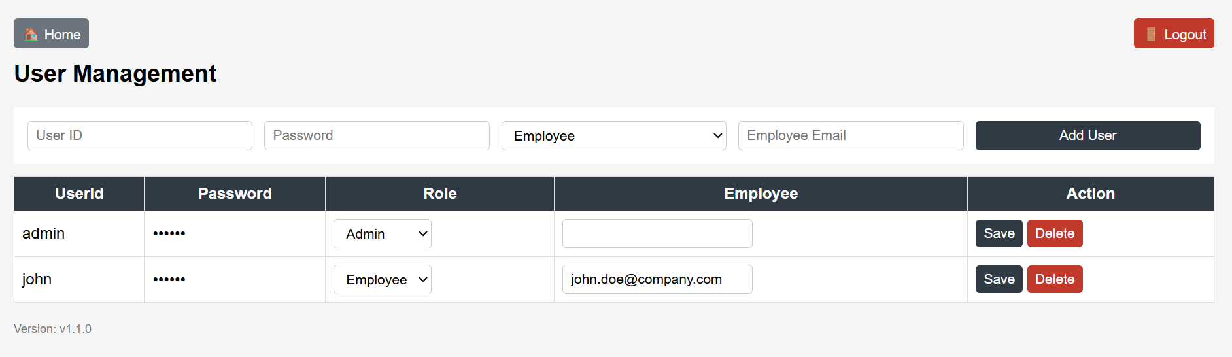Image resolution: width=1232 pixels, height=357 pixels.
Task: Save the john user row
Action: click(x=999, y=280)
